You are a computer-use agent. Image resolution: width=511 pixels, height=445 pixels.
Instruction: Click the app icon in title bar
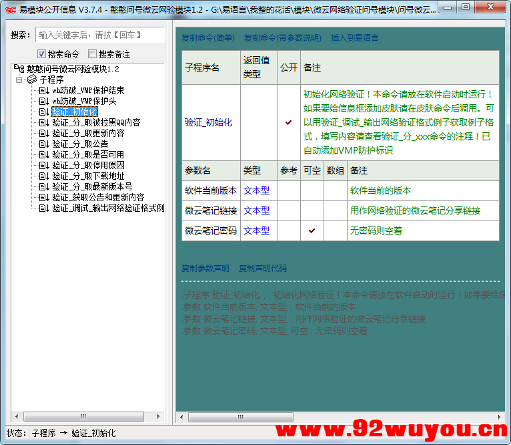coord(9,8)
